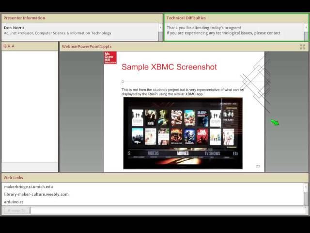Open the library-maker-culture.weebly.com web link

(36, 194)
